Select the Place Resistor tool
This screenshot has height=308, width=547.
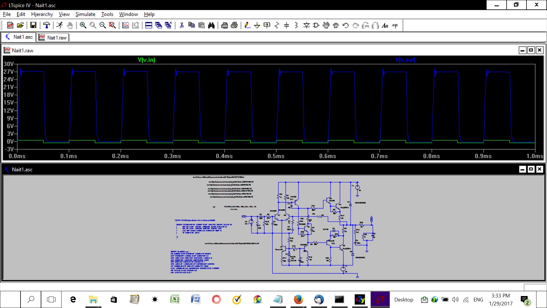pos(277,25)
